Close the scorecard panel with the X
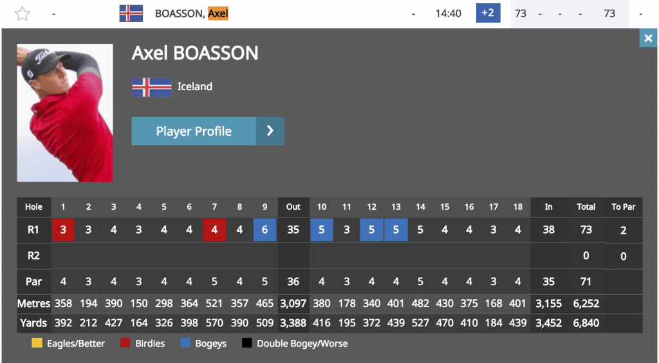659x363 pixels. click(648, 38)
